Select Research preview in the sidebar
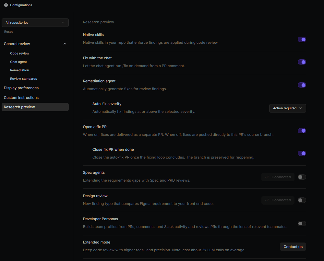Image resolution: width=324 pixels, height=261 pixels. [35, 107]
